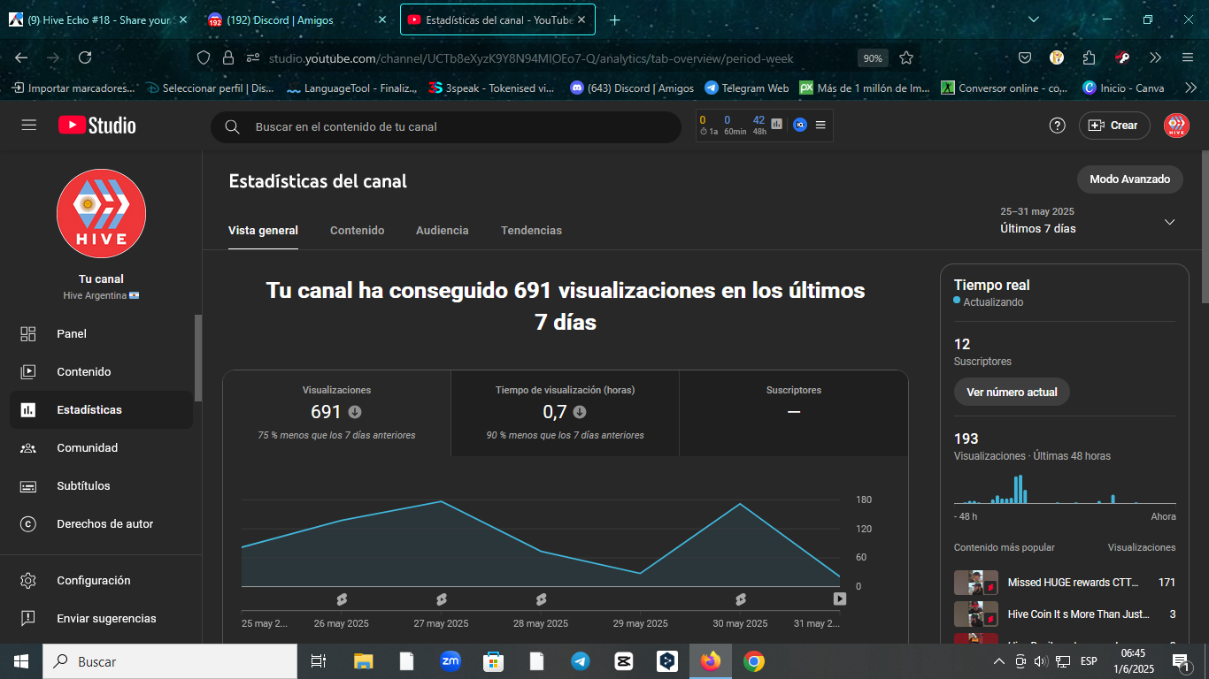The width and height of the screenshot is (1209, 679).
Task: Click the Shorts marker under 30 may 2025
Action: 741,599
